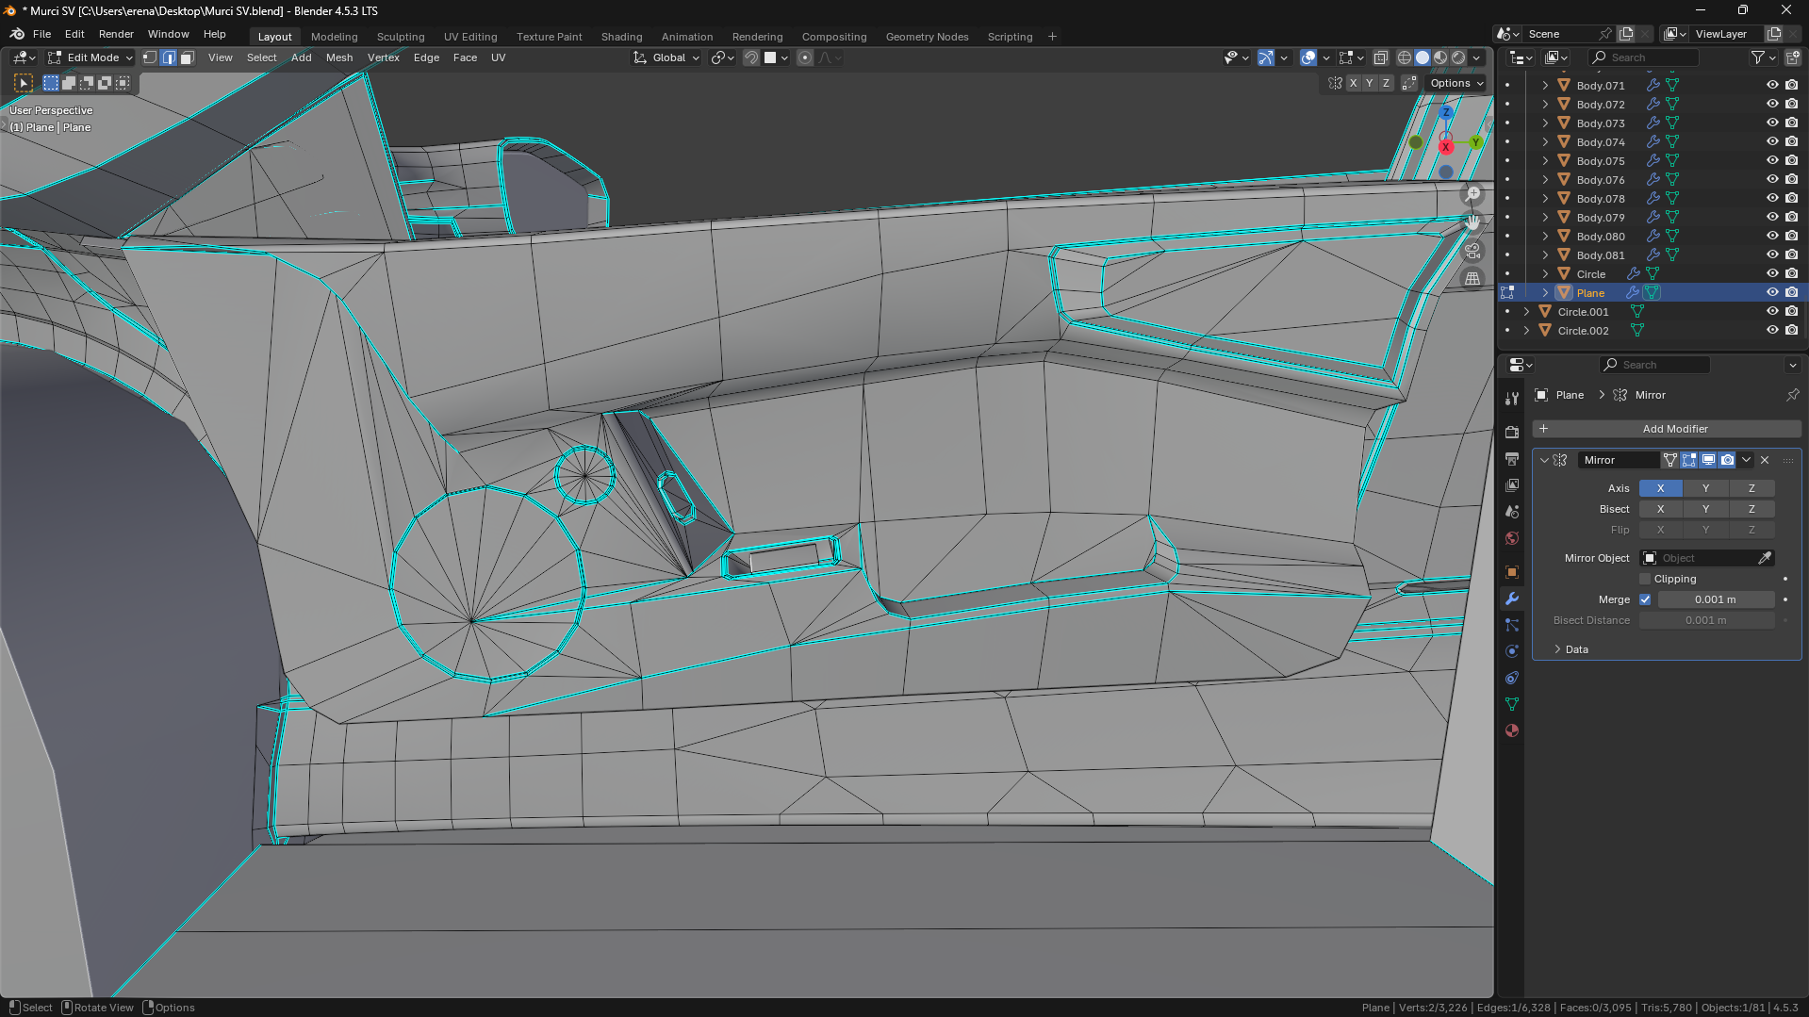The height and width of the screenshot is (1017, 1809).
Task: Disable the Merge checkbox
Action: [x=1645, y=599]
